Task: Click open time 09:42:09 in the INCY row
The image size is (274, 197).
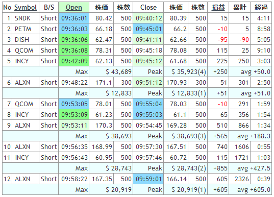Action: [x=74, y=61]
